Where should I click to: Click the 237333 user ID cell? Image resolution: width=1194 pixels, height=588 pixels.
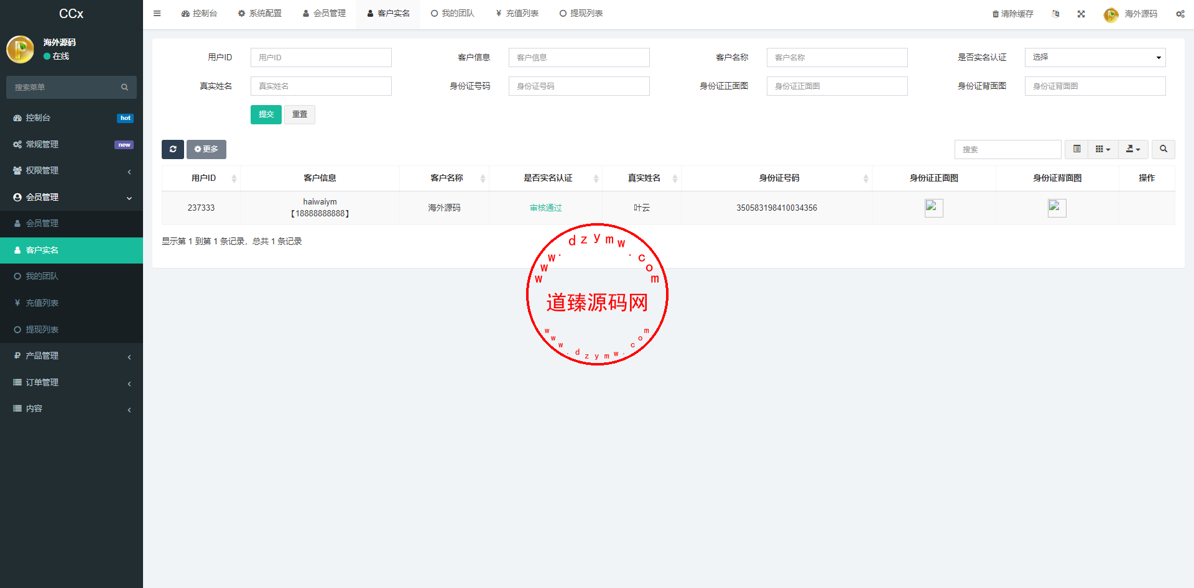click(201, 208)
